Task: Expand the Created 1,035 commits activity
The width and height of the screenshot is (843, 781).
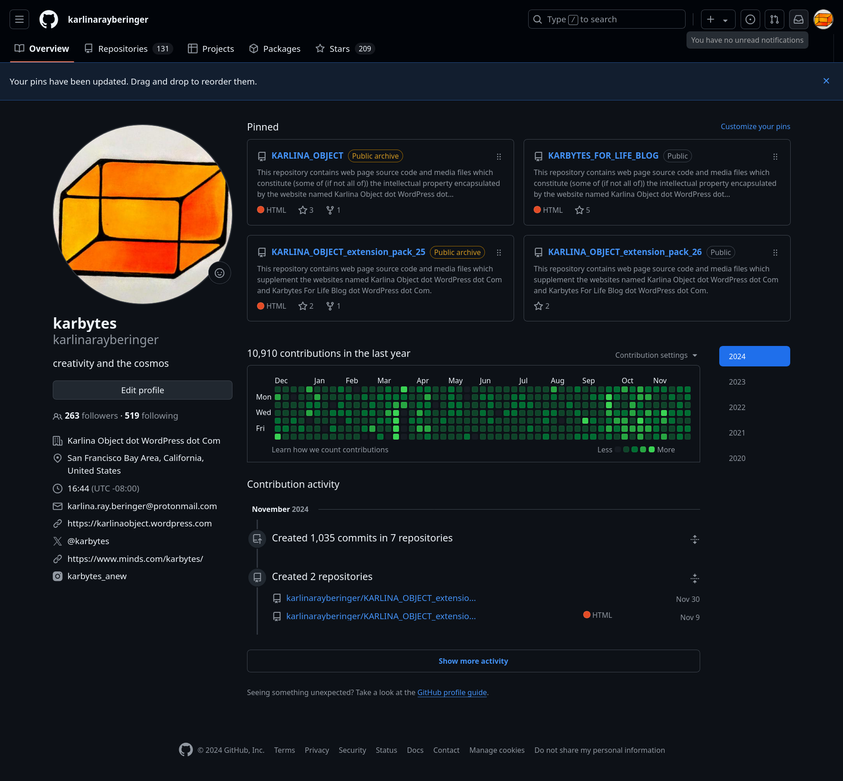Action: [x=694, y=540]
